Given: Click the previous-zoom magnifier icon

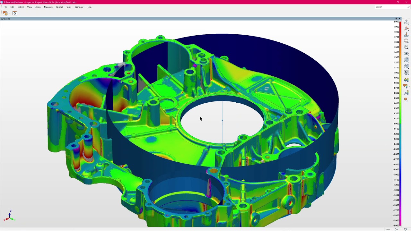Looking at the screenshot, I should pyautogui.click(x=406, y=47).
